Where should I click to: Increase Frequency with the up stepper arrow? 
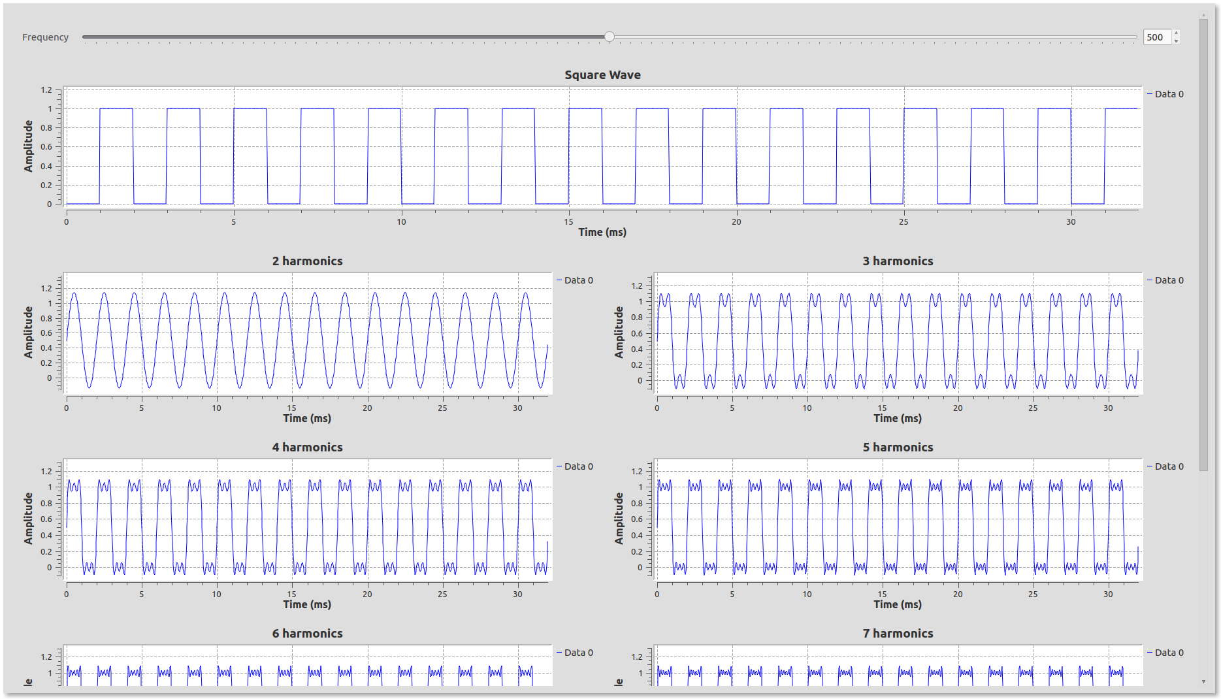[1176, 33]
